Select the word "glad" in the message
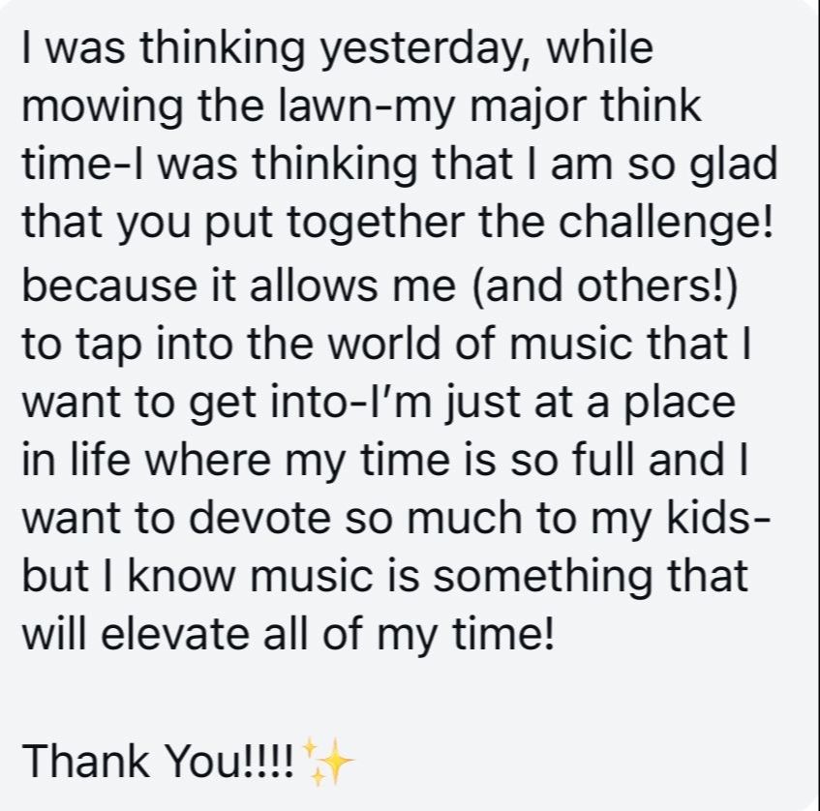This screenshot has height=811, width=820. [733, 165]
